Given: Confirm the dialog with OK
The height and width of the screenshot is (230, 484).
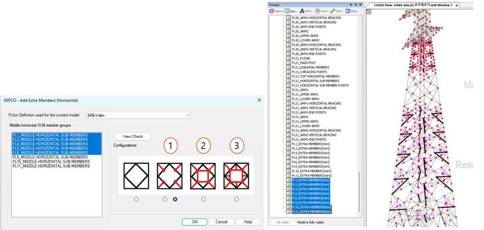Looking at the screenshot, I should click(x=195, y=222).
